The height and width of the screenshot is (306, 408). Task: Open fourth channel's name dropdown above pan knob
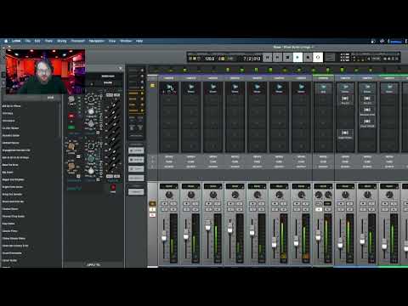point(235,186)
